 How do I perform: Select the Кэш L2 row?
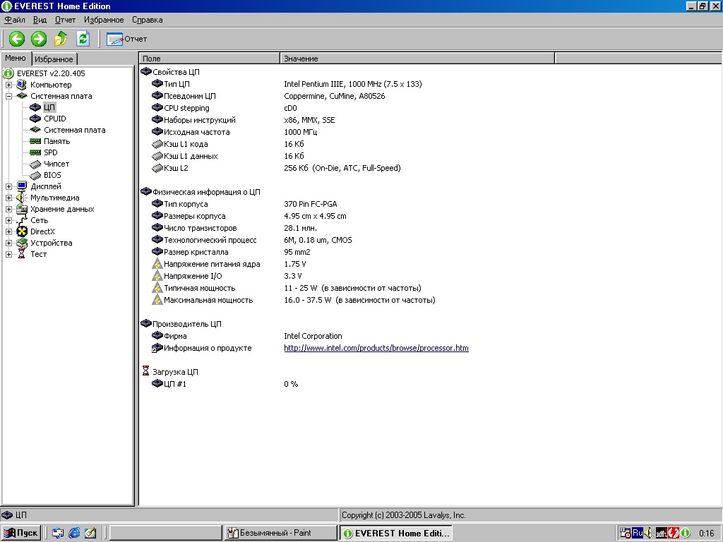[x=276, y=168]
